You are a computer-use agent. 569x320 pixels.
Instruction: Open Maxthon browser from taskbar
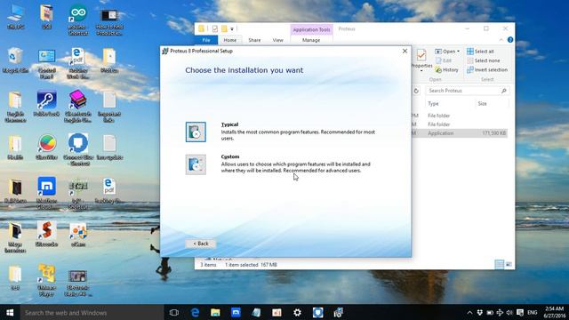click(236, 312)
